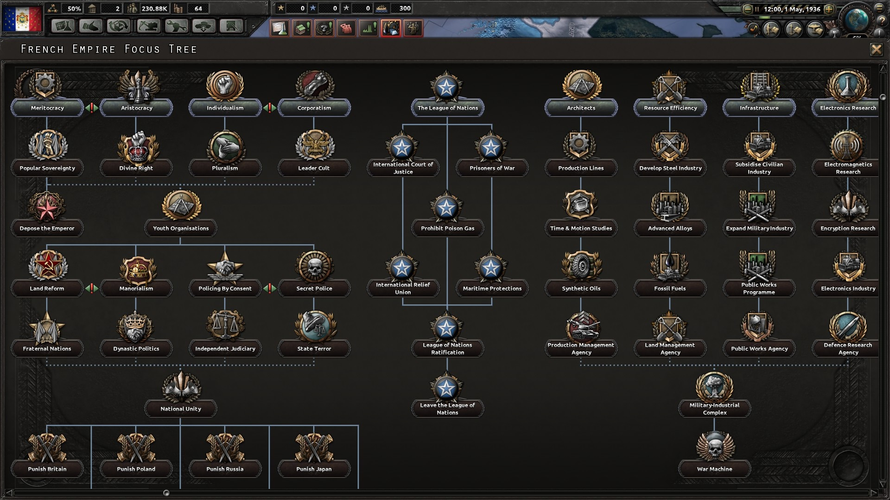Toggle pause next to the date
Image resolution: width=890 pixels, height=500 pixels.
coord(757,9)
